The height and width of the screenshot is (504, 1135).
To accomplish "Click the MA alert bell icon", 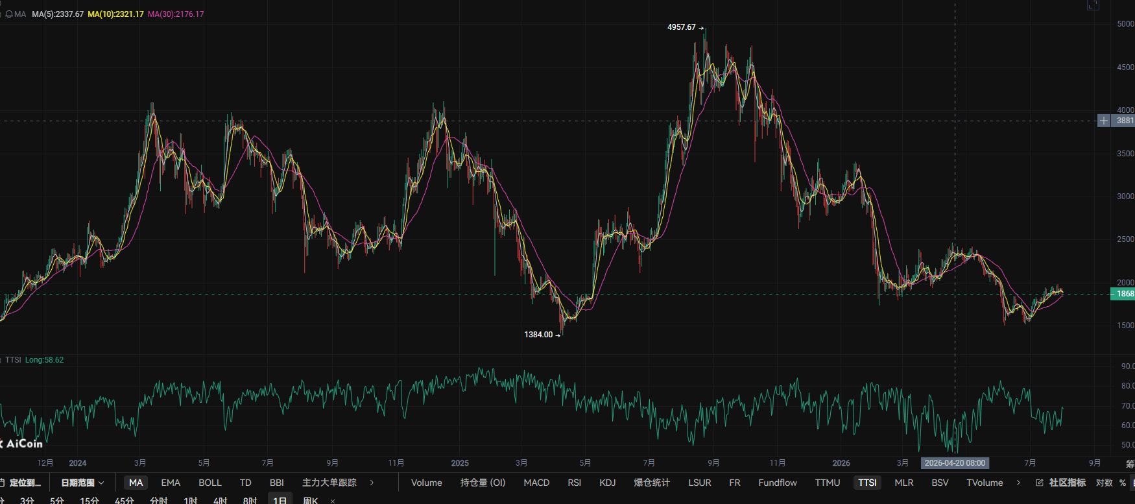I will [8, 14].
